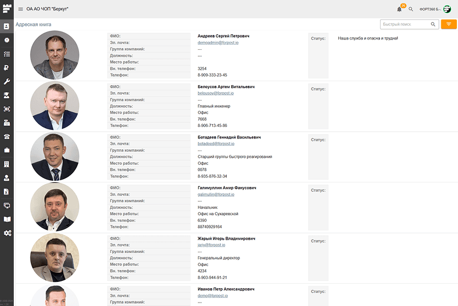Image resolution: width=458 pixels, height=306 pixels.
Task: Open the settings gears in sidebar
Action: point(7,233)
